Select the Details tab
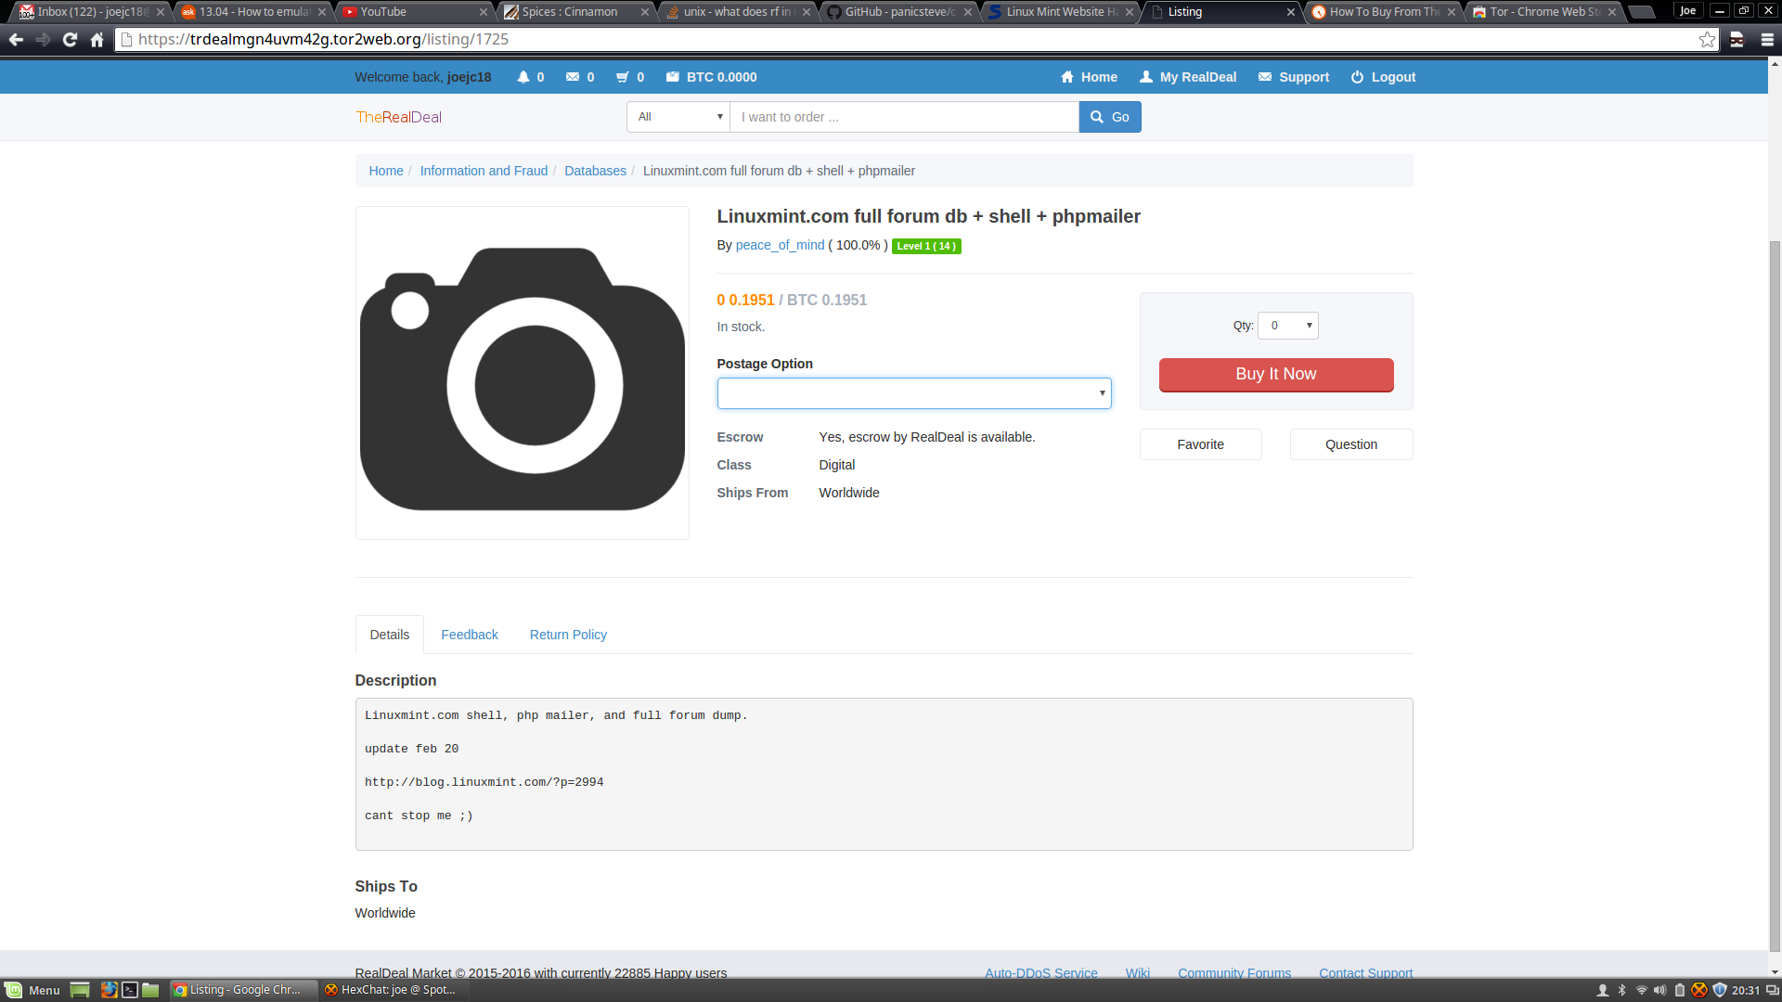 (x=390, y=635)
